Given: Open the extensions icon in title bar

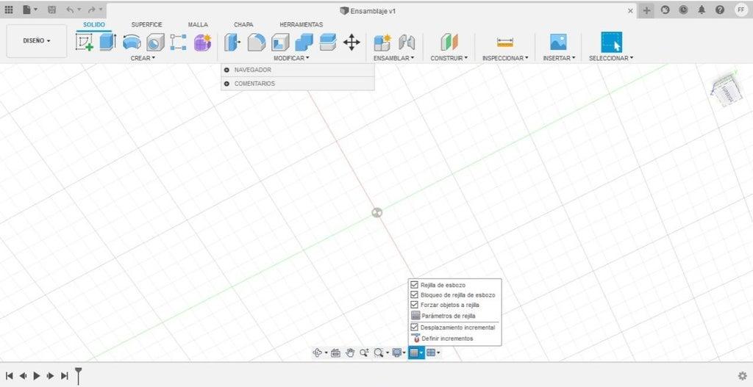Looking at the screenshot, I should coord(665,10).
